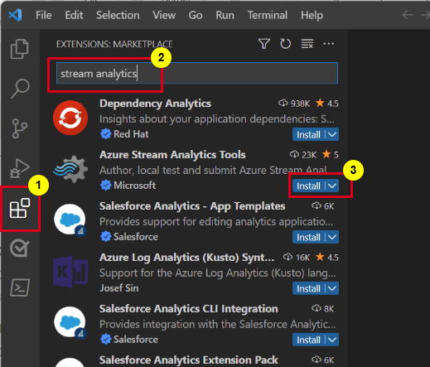Expand install options for Azure Log Analytics

(x=332, y=288)
